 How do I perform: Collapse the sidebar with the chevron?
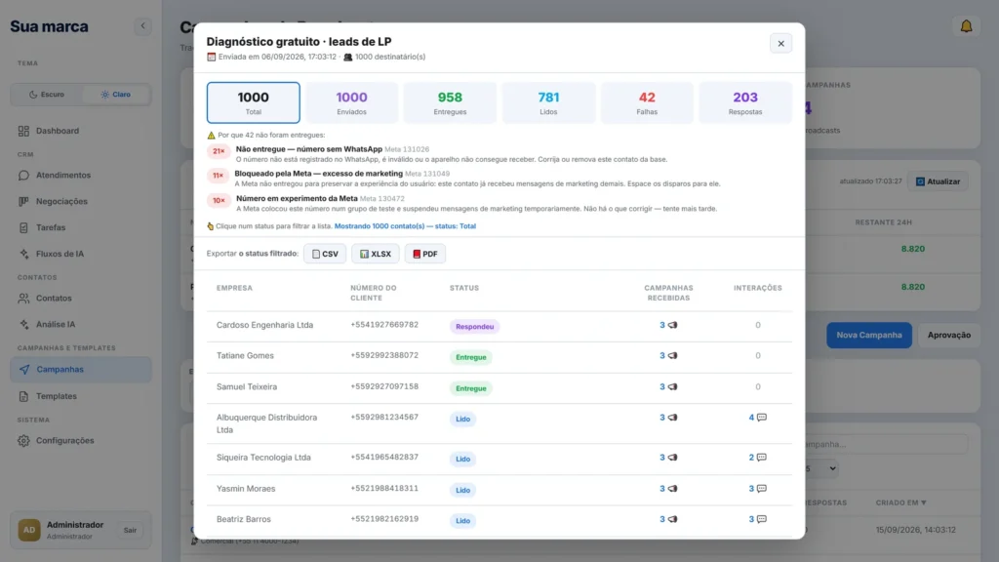142,26
